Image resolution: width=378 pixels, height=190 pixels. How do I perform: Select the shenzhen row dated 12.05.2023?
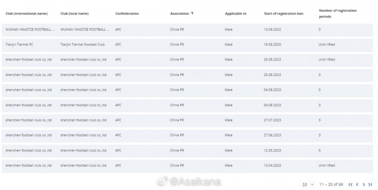click(187, 151)
